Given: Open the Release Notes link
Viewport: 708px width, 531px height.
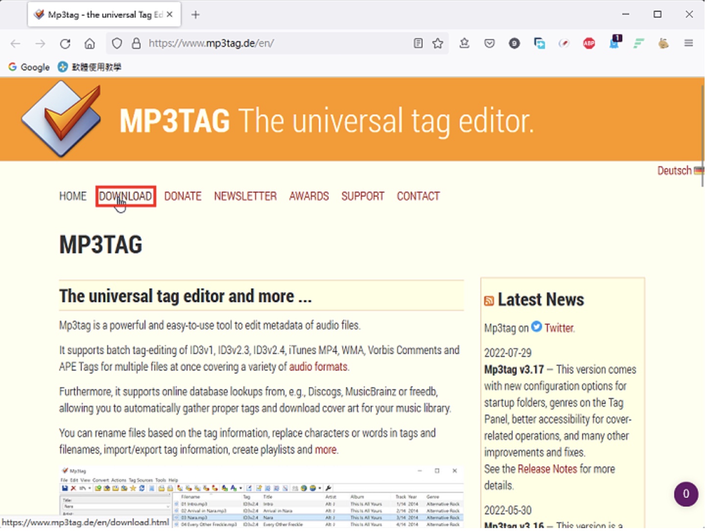Looking at the screenshot, I should [x=550, y=471].
